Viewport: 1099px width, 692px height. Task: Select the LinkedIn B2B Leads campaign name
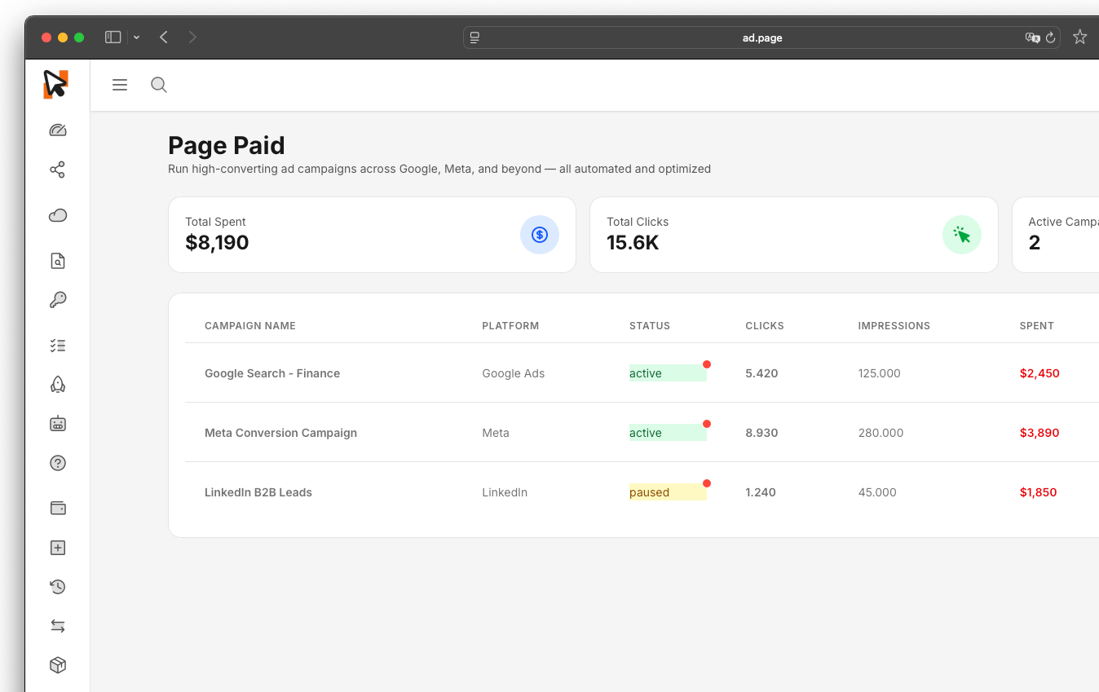258,492
